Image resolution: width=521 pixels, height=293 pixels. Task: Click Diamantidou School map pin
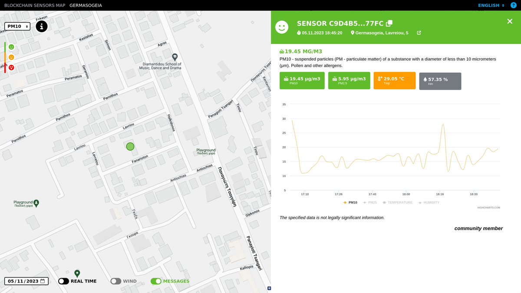click(x=175, y=56)
